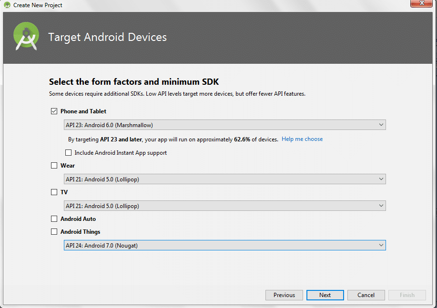Click the small Android Studio title bar icon

pyautogui.click(x=7, y=5)
